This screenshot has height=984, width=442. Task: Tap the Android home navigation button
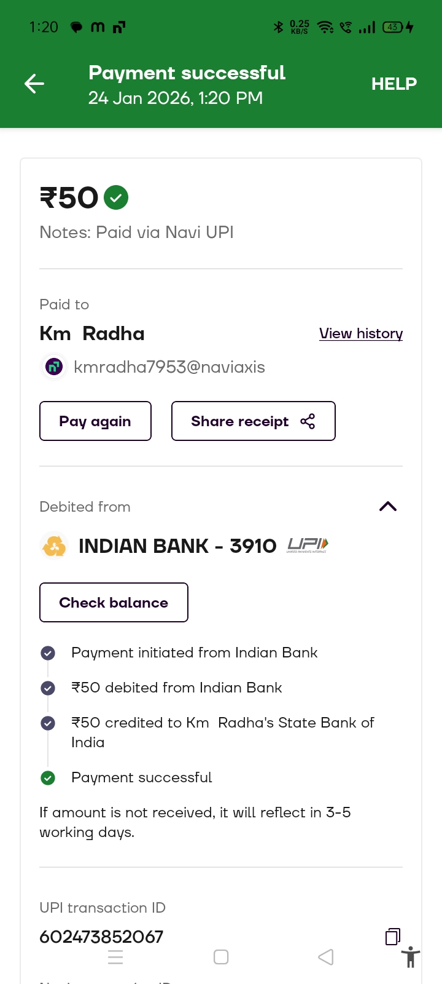pos(221,957)
